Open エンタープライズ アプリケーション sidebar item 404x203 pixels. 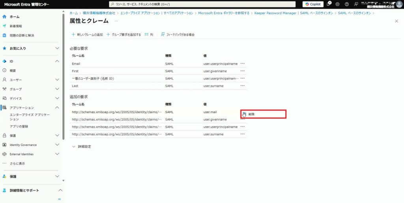click(x=30, y=117)
